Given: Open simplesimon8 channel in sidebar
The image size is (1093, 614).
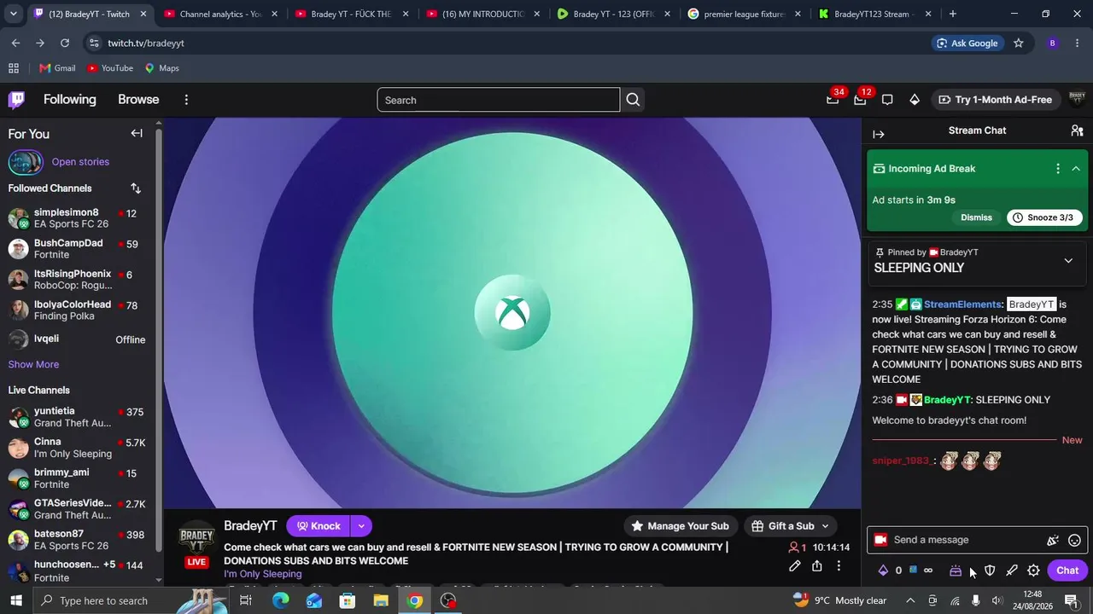Looking at the screenshot, I should pos(77,218).
